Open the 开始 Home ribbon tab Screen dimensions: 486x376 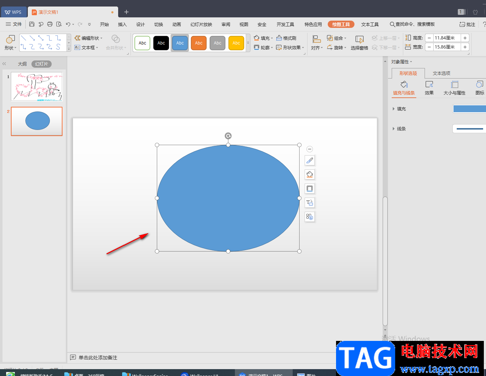coord(104,24)
